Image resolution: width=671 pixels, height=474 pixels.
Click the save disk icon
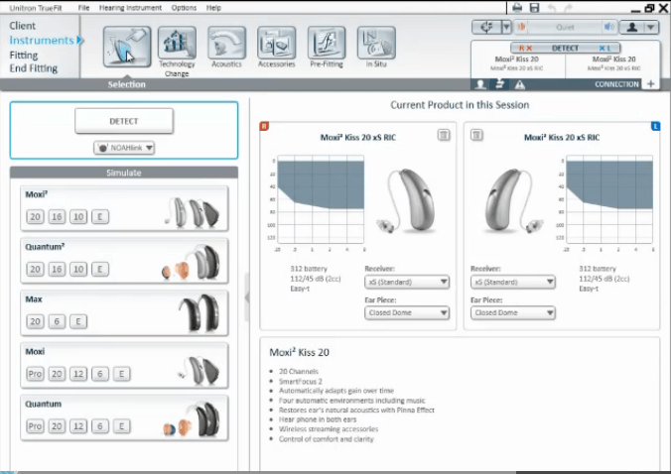pyautogui.click(x=535, y=8)
